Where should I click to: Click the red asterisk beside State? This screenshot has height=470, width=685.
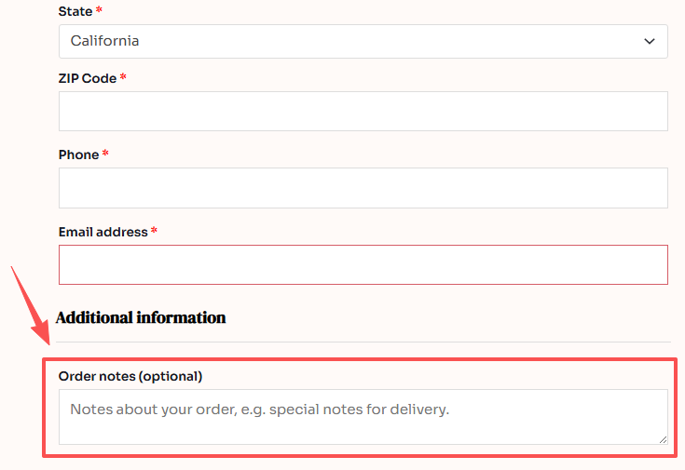click(x=99, y=10)
